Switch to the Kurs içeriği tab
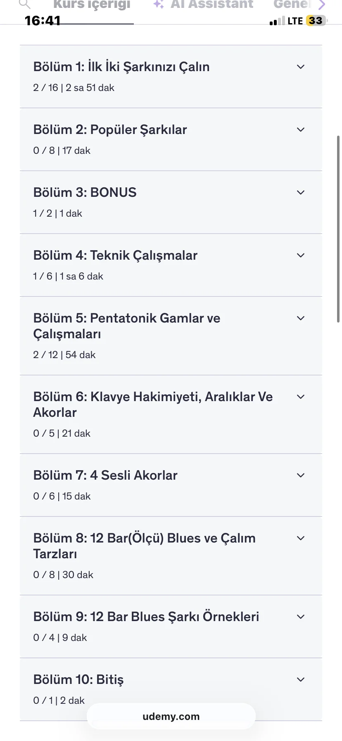342x741 pixels. (x=92, y=5)
